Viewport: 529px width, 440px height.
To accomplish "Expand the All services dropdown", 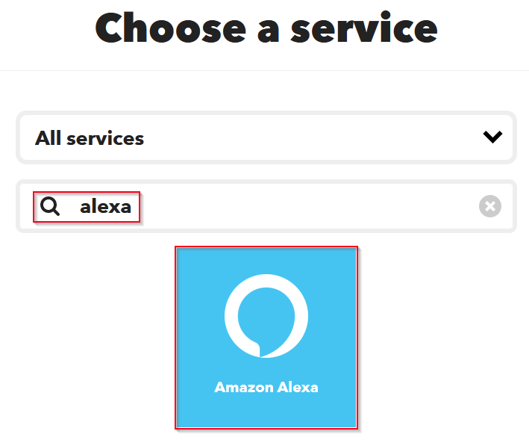I will (266, 137).
